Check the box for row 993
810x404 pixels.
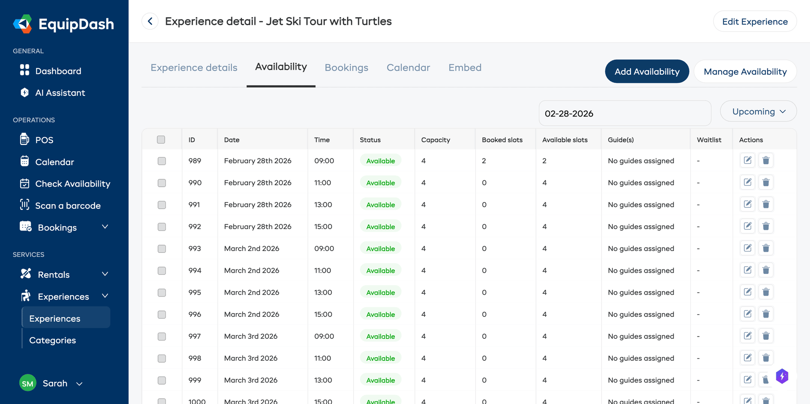click(x=162, y=249)
